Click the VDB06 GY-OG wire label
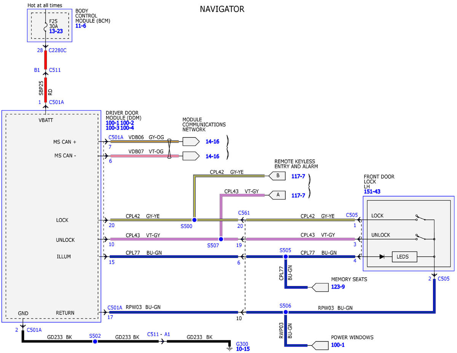Screen dimensions: 457x353 click(x=146, y=137)
